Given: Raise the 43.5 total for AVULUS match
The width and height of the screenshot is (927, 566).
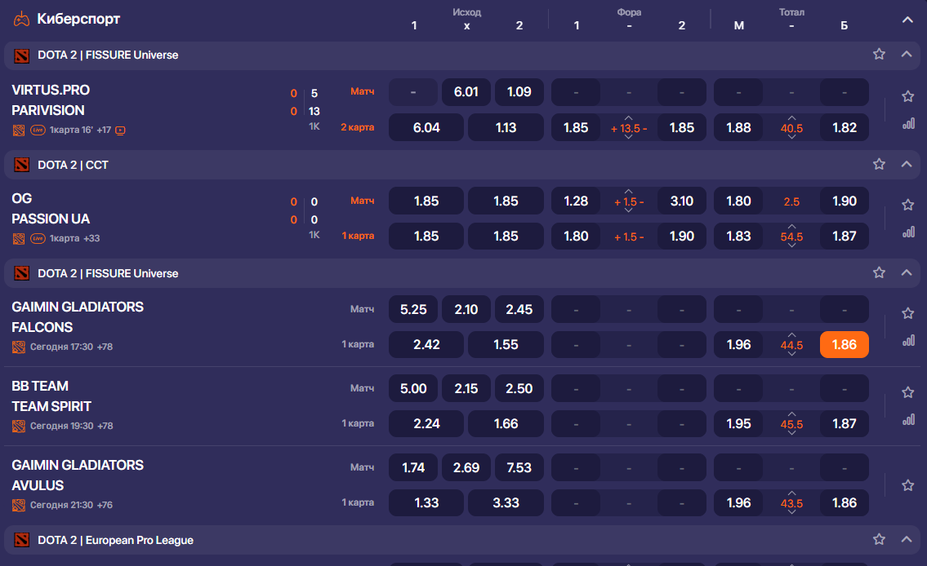Looking at the screenshot, I should click(x=791, y=493).
